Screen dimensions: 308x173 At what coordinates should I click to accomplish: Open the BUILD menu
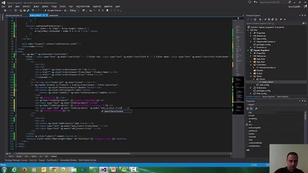click(x=37, y=6)
